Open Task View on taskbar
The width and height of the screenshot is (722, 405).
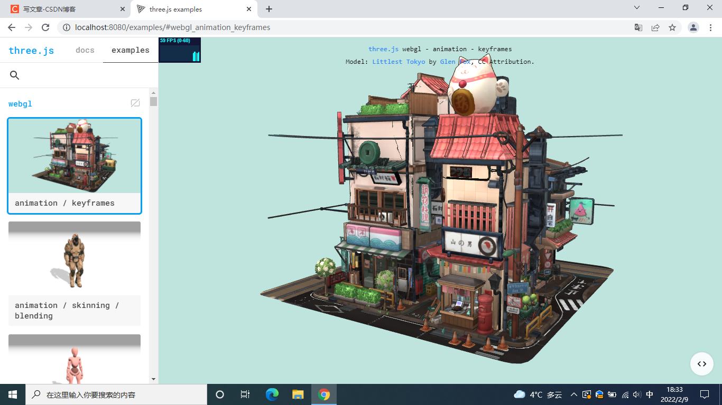(245, 394)
